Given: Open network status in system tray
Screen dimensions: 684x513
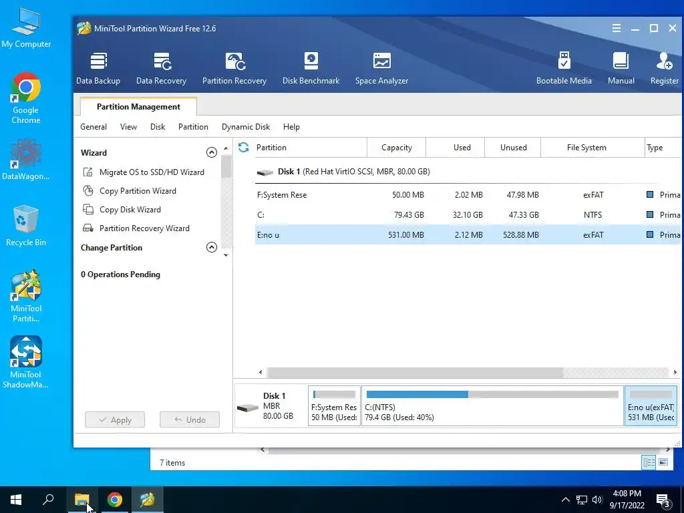Looking at the screenshot, I should [582, 500].
